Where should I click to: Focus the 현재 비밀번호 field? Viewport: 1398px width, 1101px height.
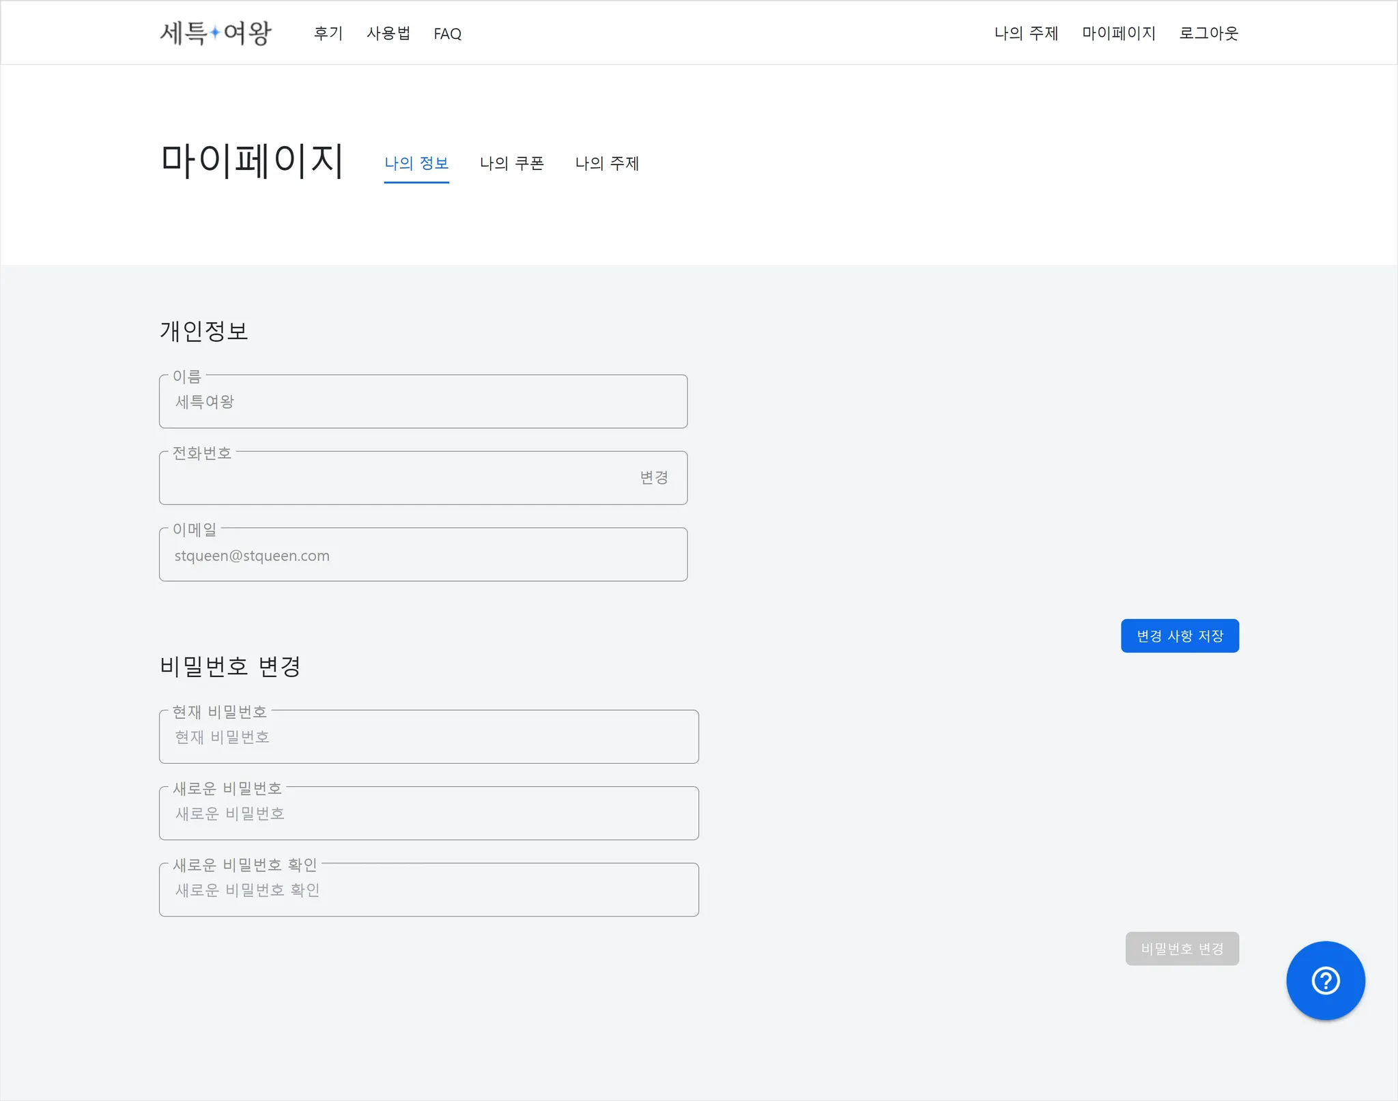tap(429, 737)
